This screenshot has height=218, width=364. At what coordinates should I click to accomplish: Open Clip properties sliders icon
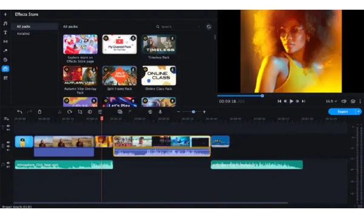(100, 112)
